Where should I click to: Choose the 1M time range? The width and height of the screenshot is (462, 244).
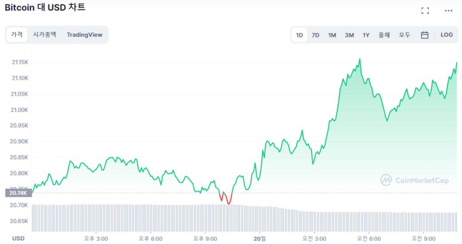pyautogui.click(x=332, y=35)
